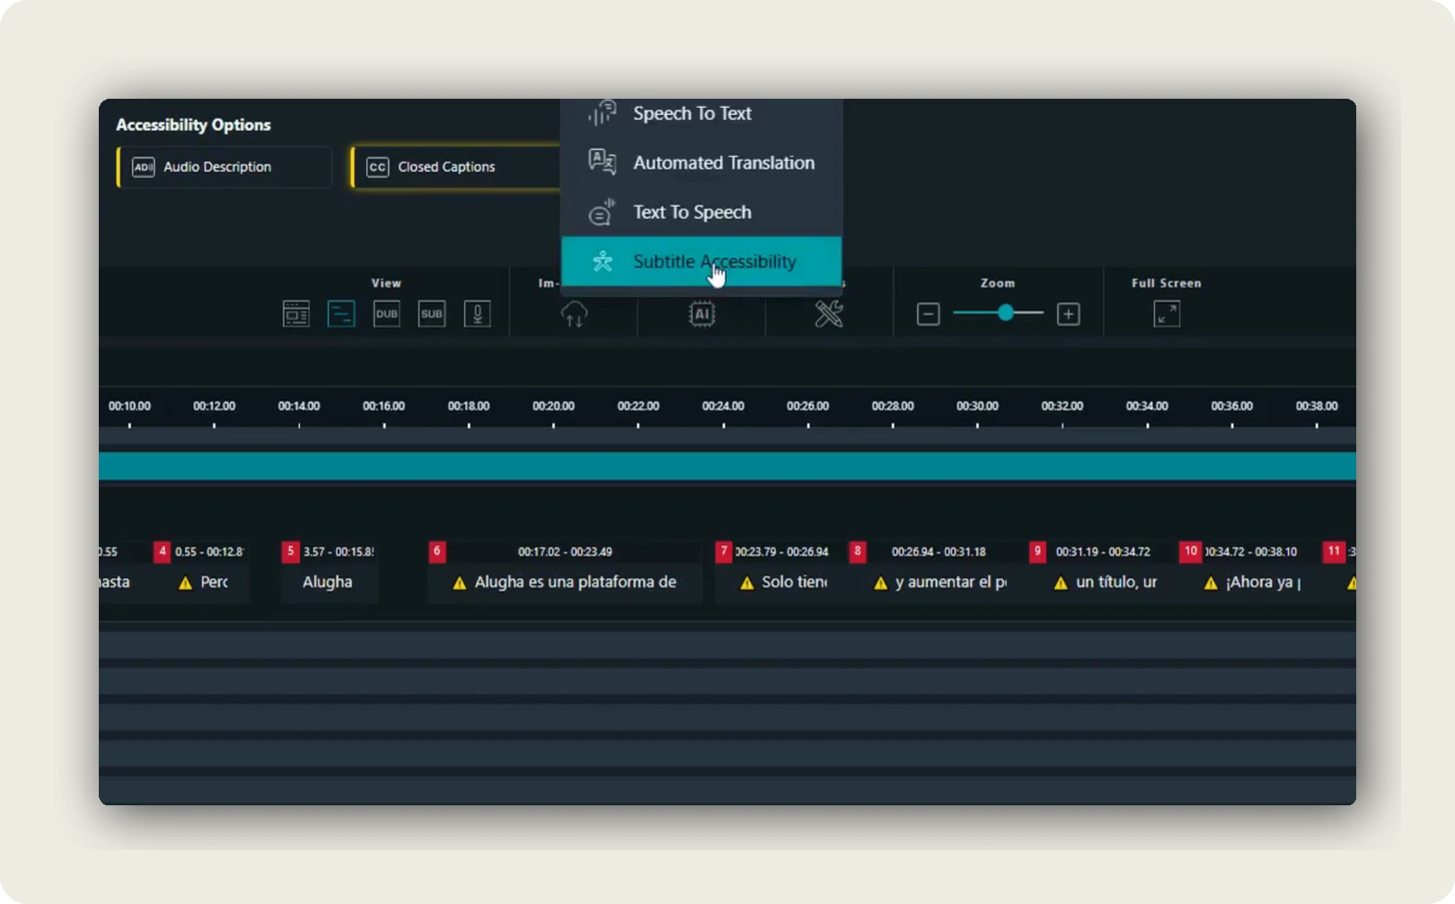Activate Full Screen mode

(x=1165, y=313)
